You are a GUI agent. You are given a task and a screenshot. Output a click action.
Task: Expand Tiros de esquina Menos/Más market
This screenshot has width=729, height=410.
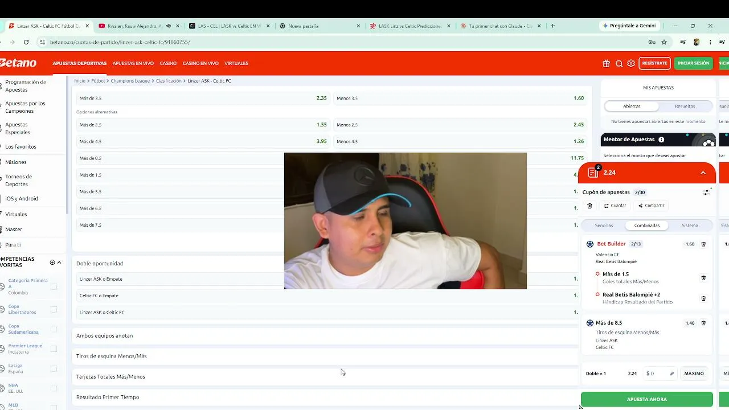click(325, 356)
